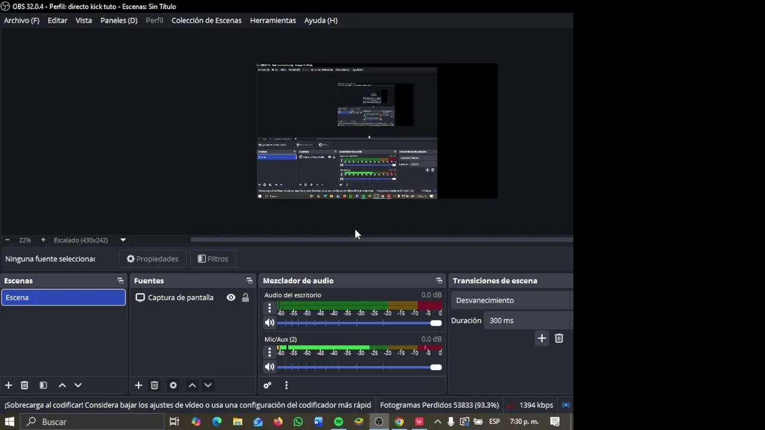The image size is (765, 430).
Task: Click the Duración 300 ms field
Action: [x=528, y=321]
